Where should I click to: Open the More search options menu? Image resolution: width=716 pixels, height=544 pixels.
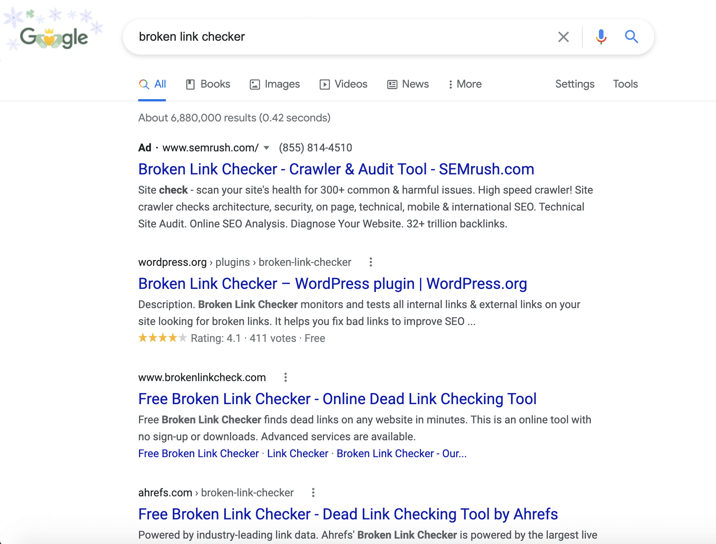(465, 84)
